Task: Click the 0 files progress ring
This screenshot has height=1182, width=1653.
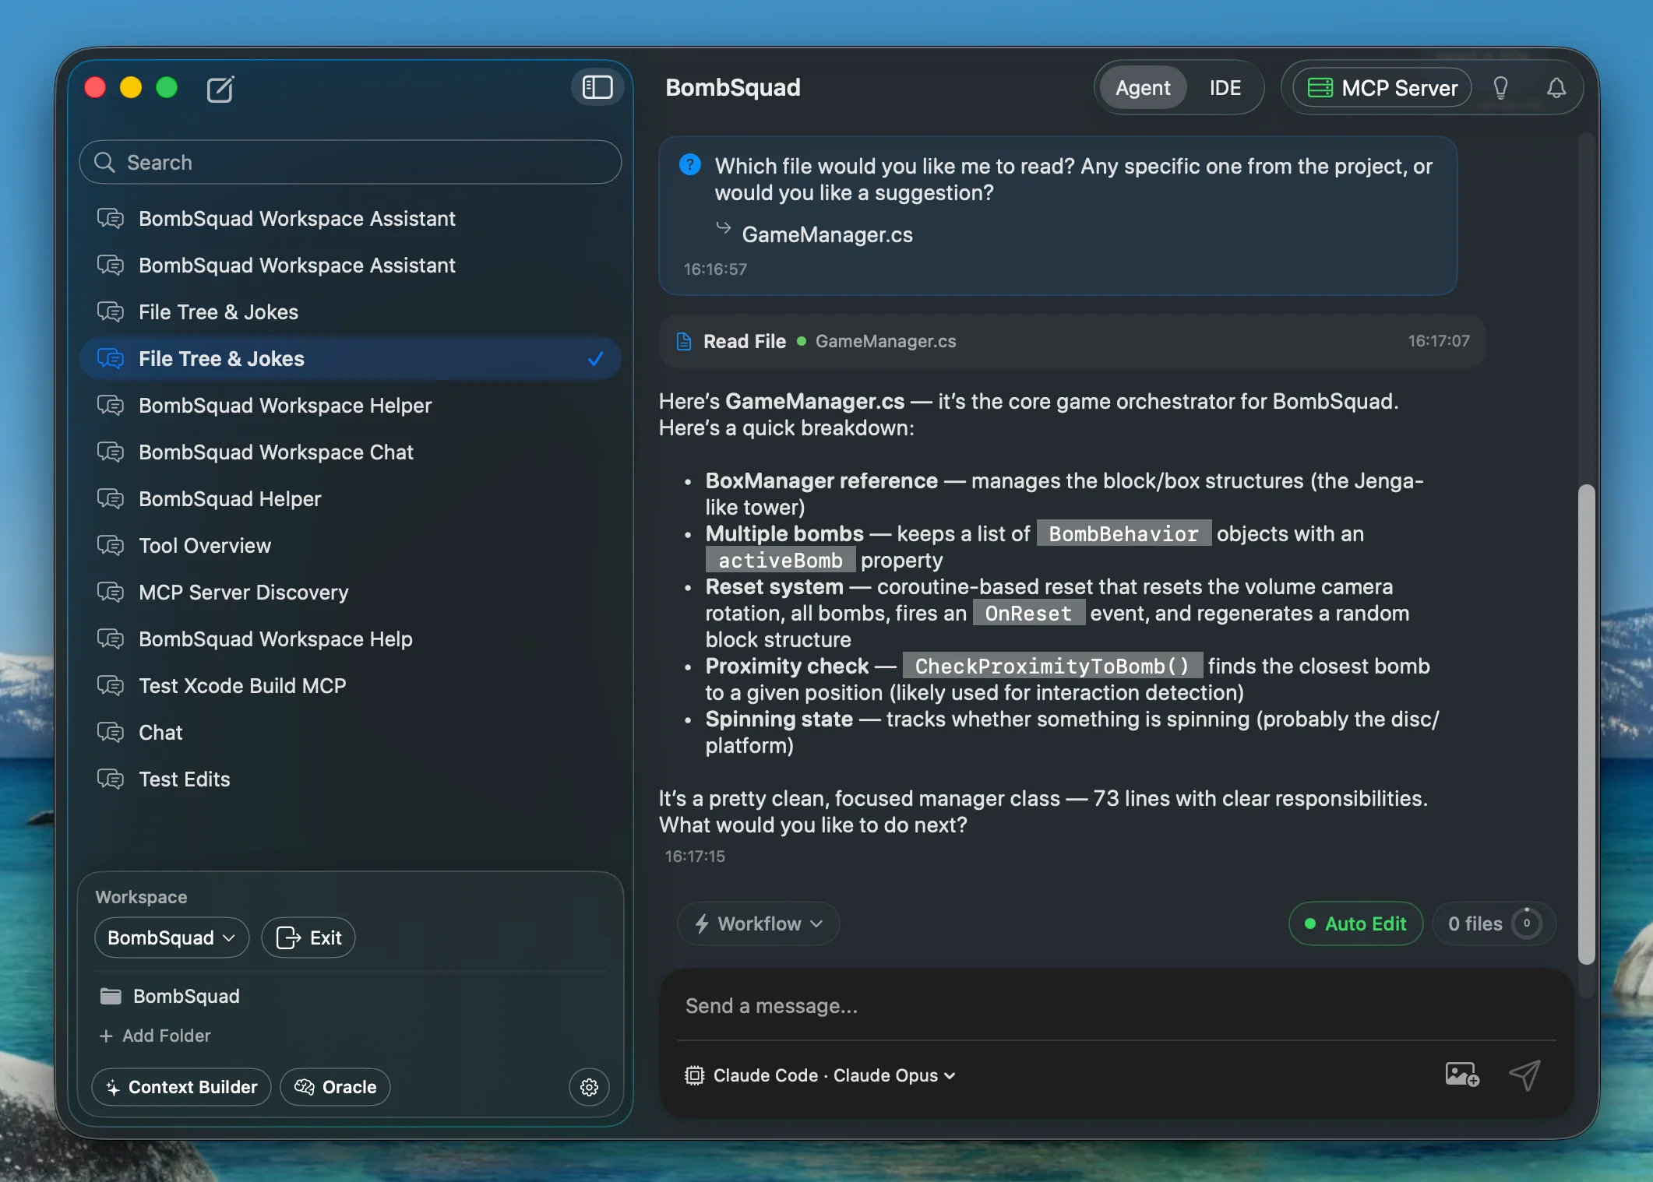Action: pyautogui.click(x=1526, y=923)
